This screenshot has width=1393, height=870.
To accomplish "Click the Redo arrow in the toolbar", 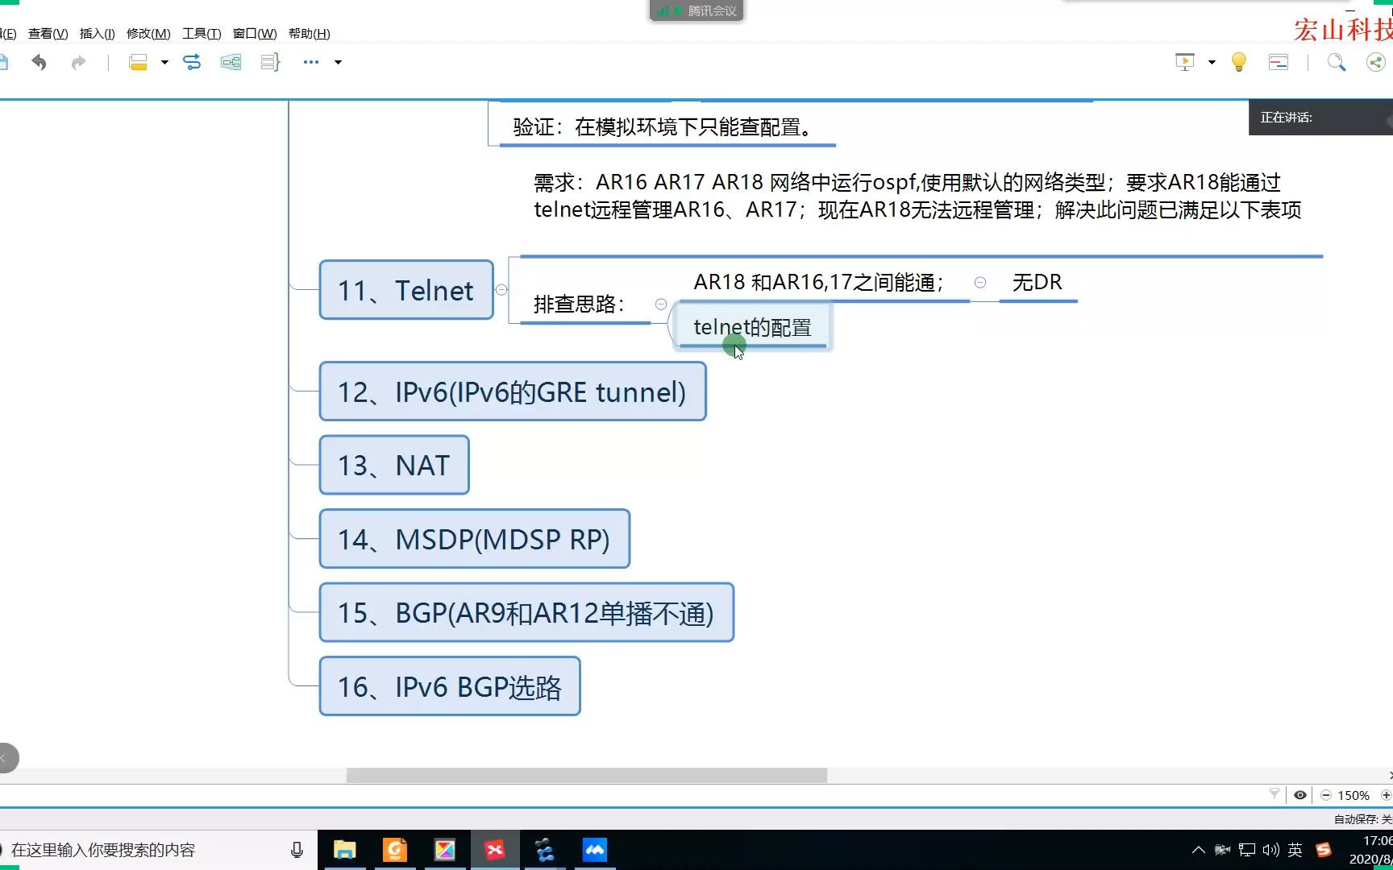I will click(78, 62).
